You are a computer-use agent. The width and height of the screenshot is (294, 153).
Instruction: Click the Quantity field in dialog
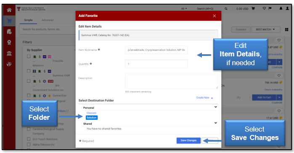point(156,64)
